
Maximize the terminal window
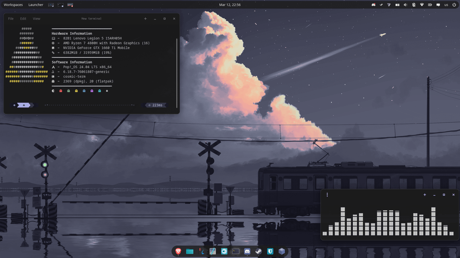pyautogui.click(x=164, y=19)
